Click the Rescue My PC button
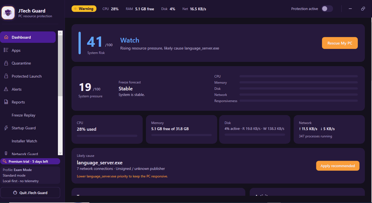 tap(340, 43)
